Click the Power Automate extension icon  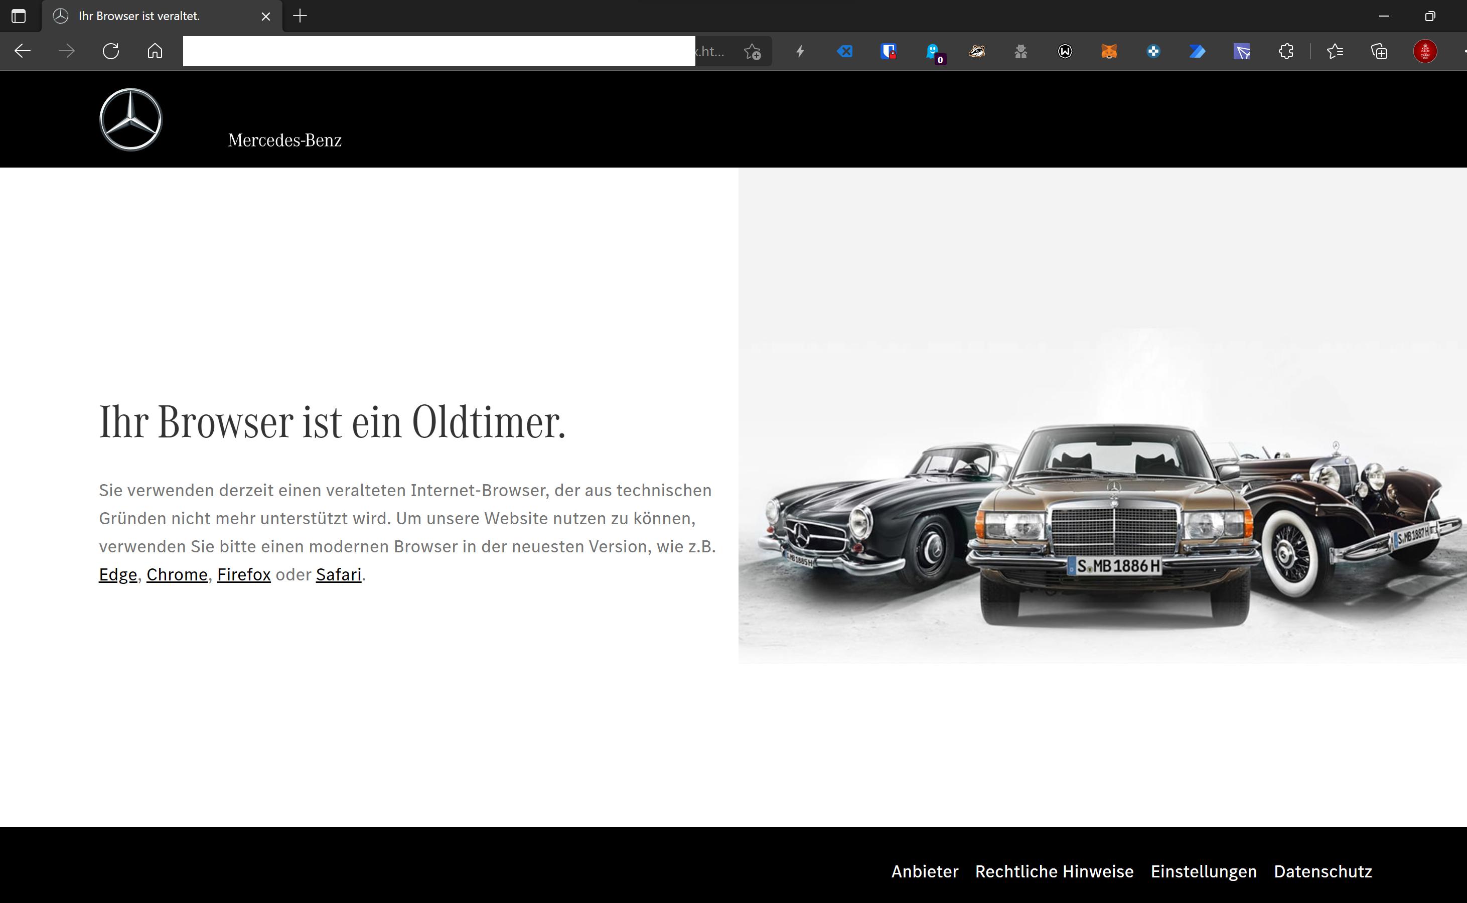coord(1197,51)
